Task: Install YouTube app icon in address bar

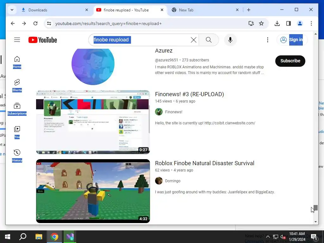Action: [251, 23]
